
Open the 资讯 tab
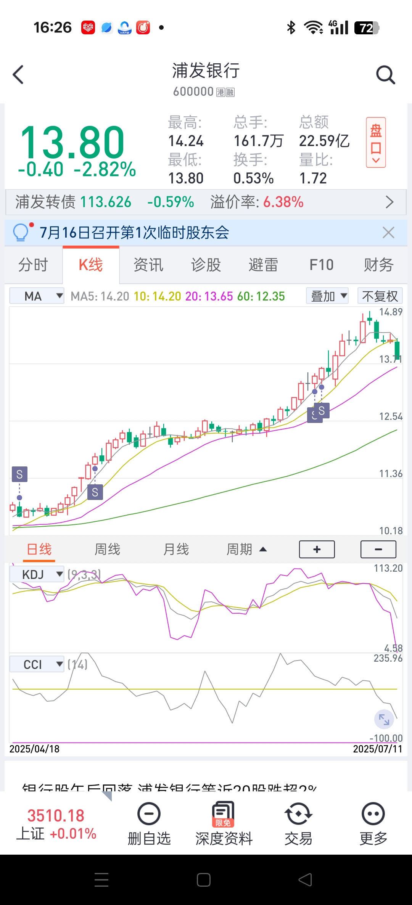[x=148, y=265]
